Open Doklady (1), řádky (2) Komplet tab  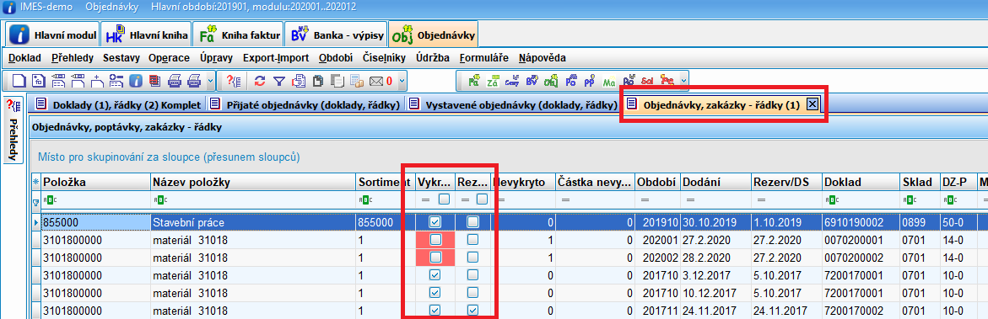click(118, 105)
